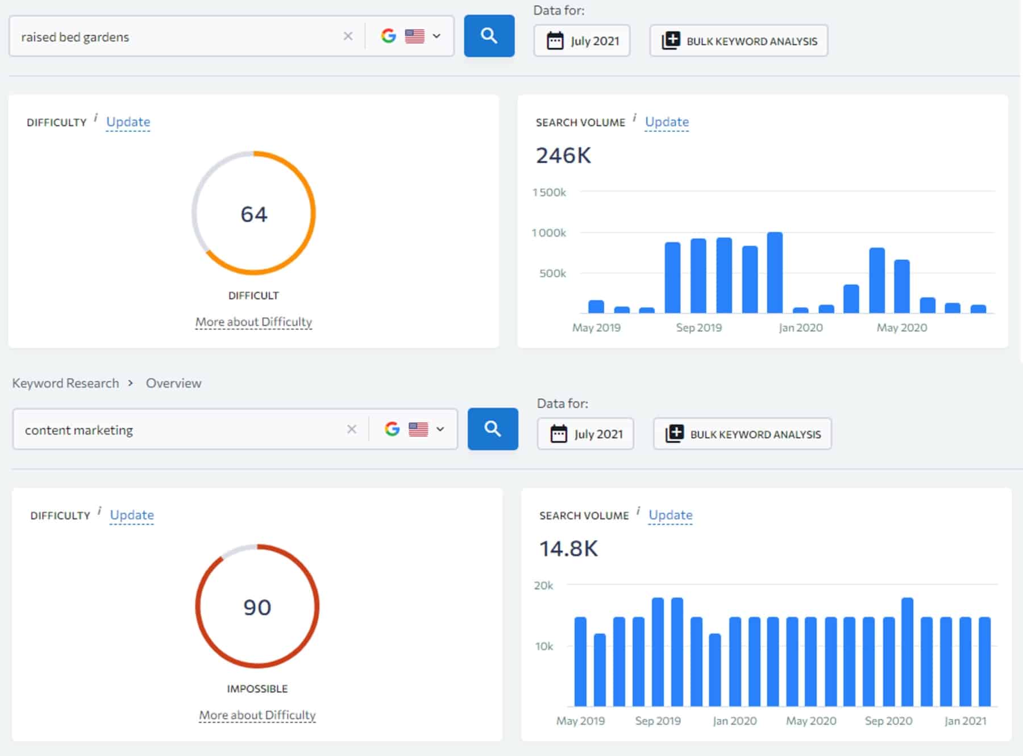Click 'May 2020' axis label in top chart
The width and height of the screenshot is (1023, 756).
pos(902,327)
